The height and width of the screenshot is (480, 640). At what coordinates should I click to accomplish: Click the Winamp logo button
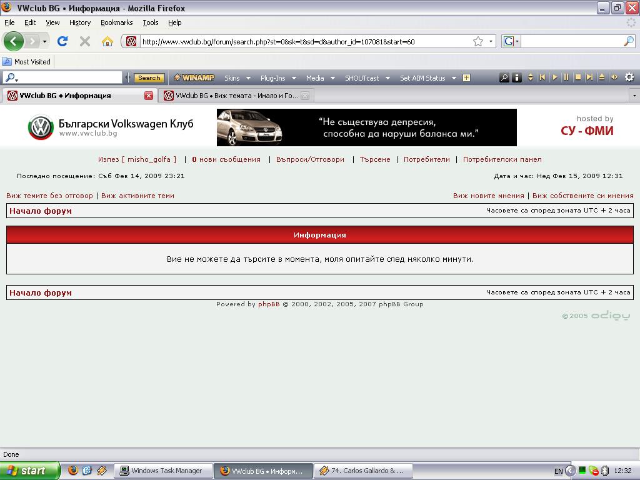(x=194, y=78)
